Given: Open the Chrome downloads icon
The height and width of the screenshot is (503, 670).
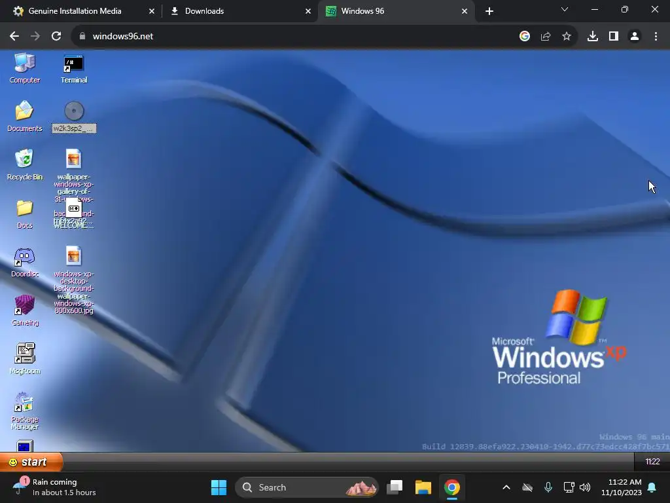Looking at the screenshot, I should click(593, 37).
